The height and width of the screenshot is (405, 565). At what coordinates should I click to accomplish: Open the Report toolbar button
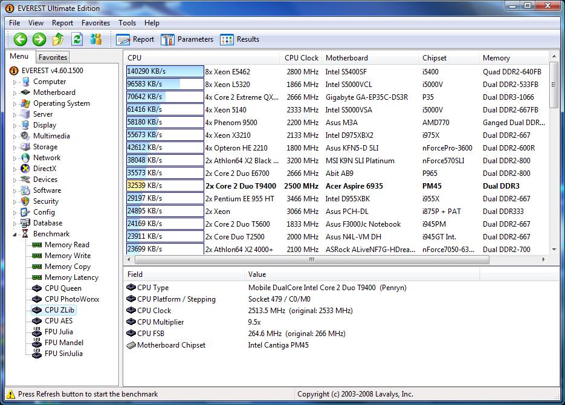click(x=135, y=39)
